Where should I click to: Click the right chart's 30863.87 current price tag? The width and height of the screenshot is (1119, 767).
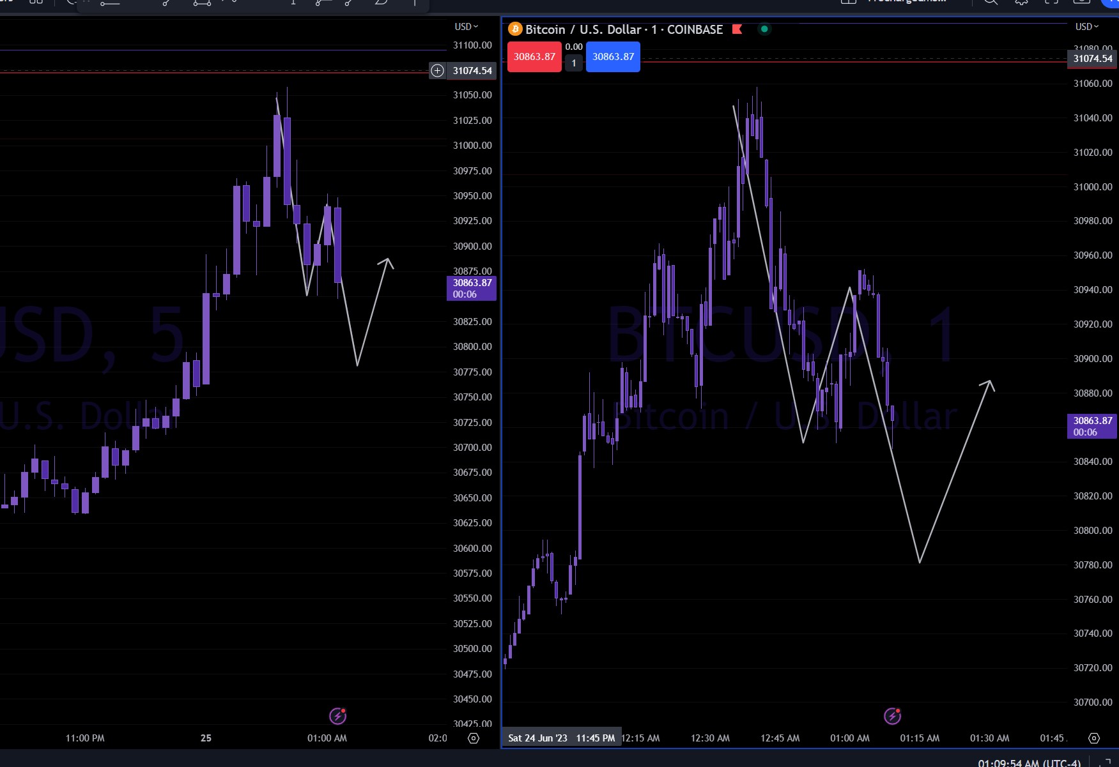pyautogui.click(x=1092, y=427)
